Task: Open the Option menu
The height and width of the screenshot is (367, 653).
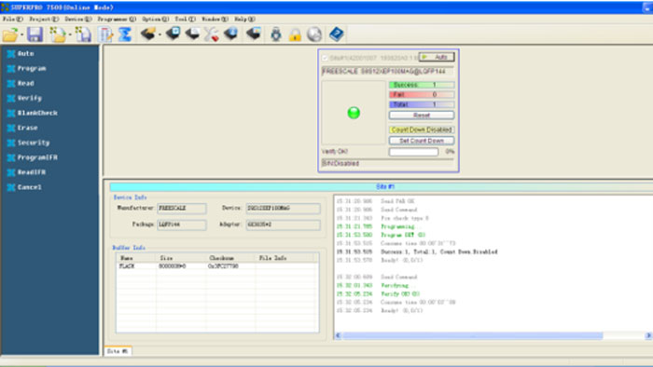Action: (x=156, y=20)
